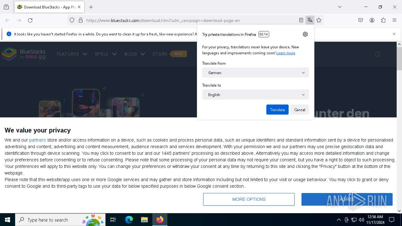Expand Translate from German dropdown
Screen dimensions: 402x226
pos(256,73)
